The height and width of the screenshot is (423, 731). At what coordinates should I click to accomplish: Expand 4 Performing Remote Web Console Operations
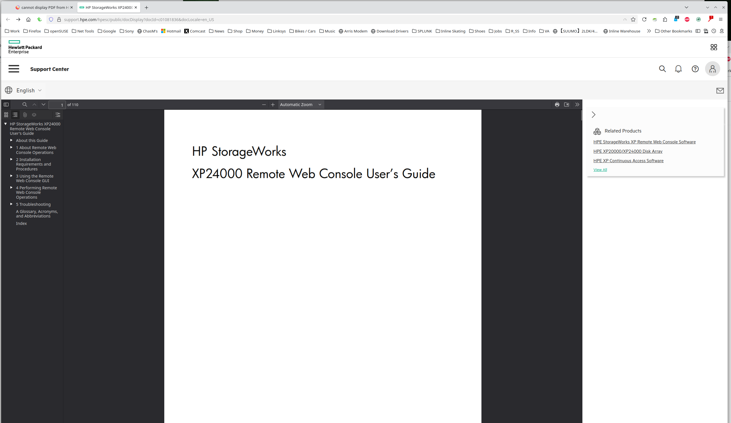11,188
